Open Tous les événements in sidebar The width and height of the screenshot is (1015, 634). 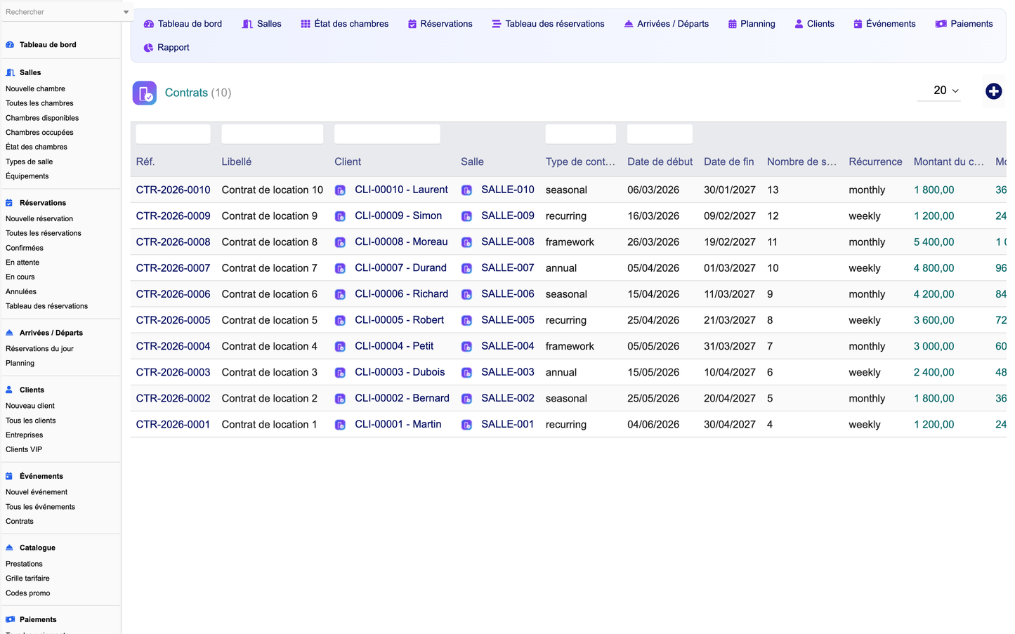tap(40, 507)
